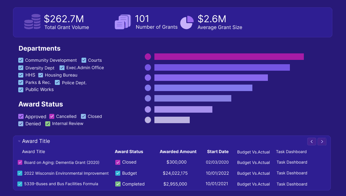Uncheck Internal Review under Award Status

[47, 123]
